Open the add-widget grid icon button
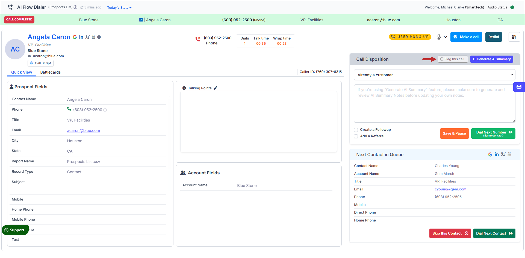Screen dimensions: 525x258 (x=514, y=37)
